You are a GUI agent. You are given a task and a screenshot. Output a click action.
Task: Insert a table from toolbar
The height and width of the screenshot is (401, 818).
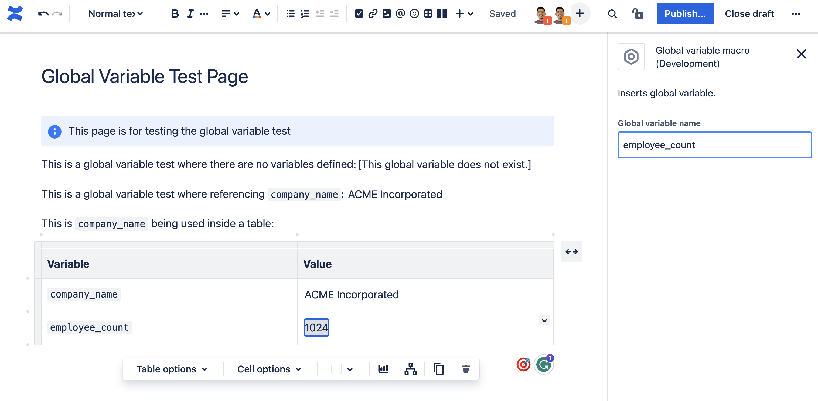[428, 14]
